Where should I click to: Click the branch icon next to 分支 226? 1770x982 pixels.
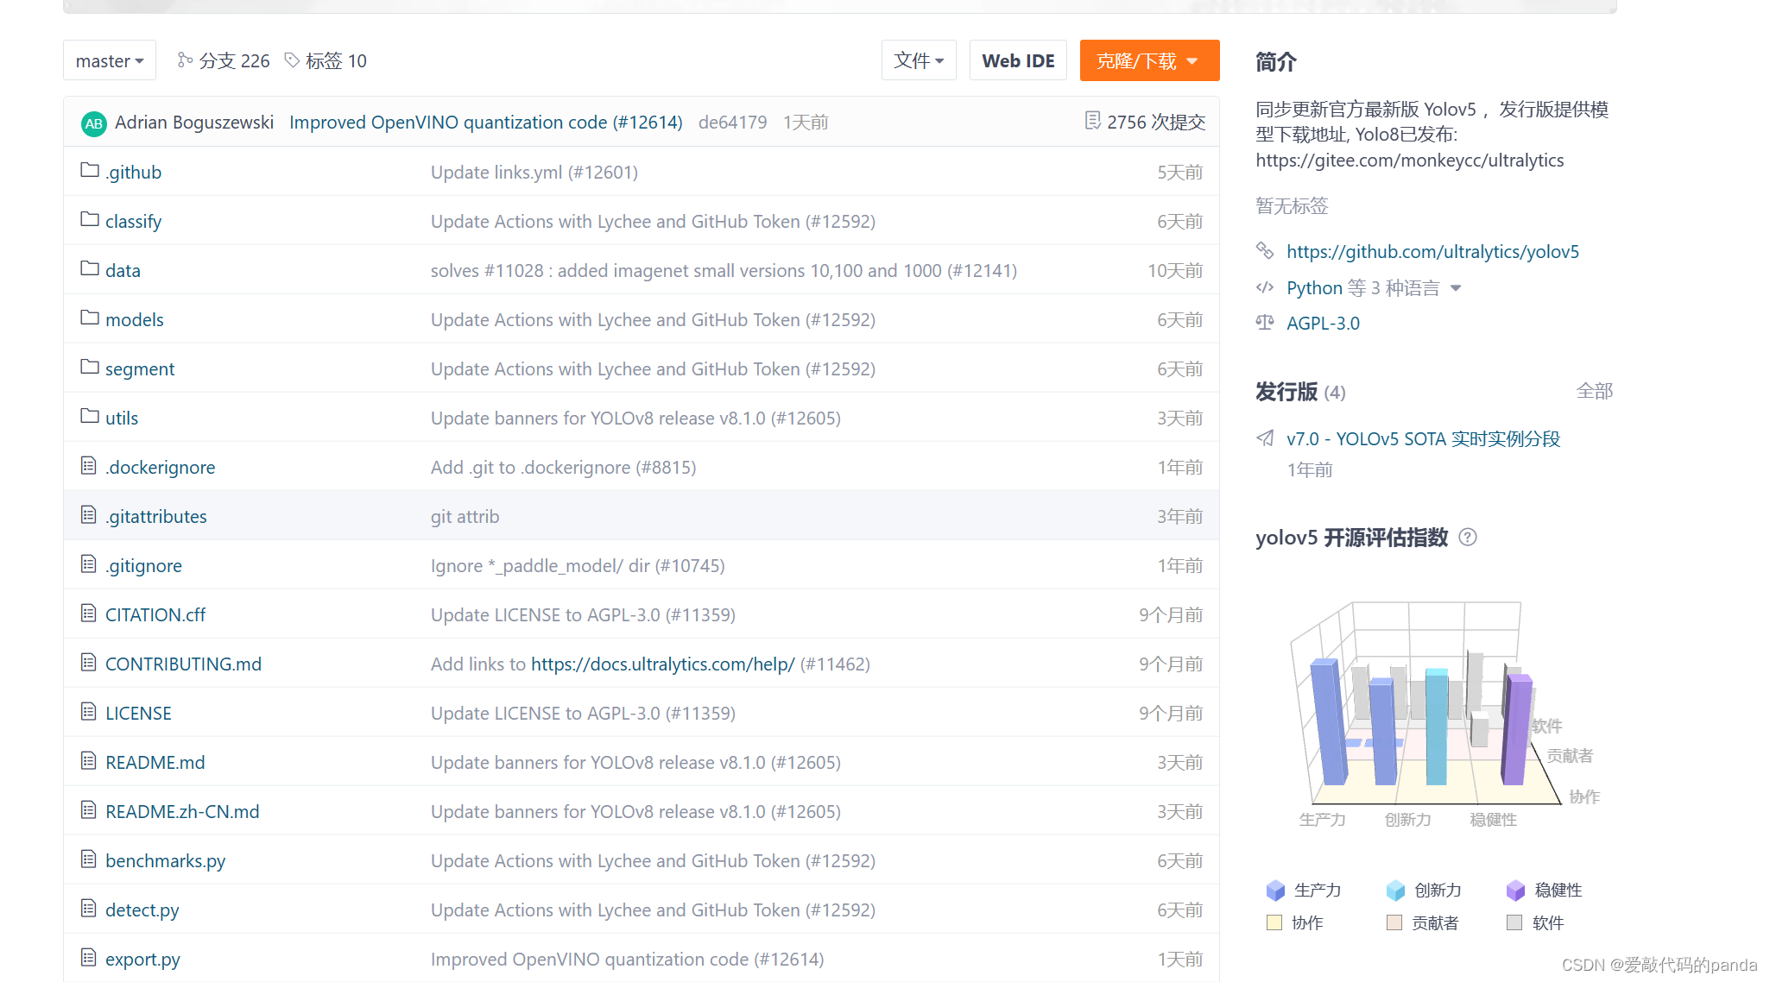tap(184, 60)
